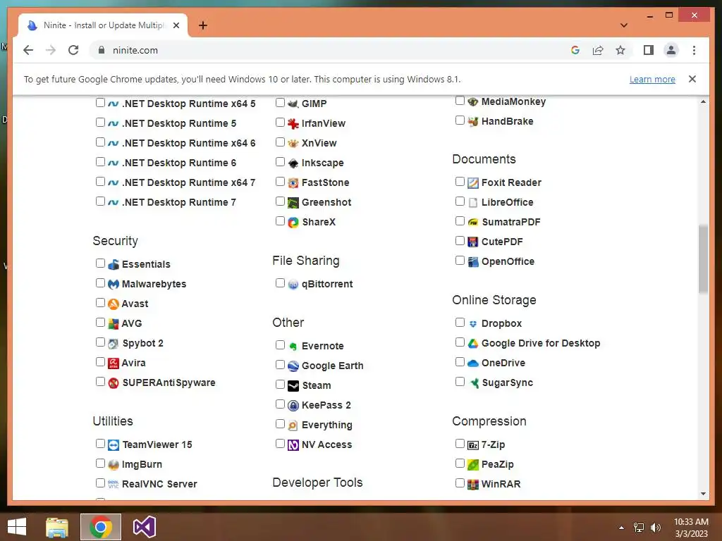Click the Avast orange icon
Viewport: 722px width, 541px height.
[x=114, y=304]
